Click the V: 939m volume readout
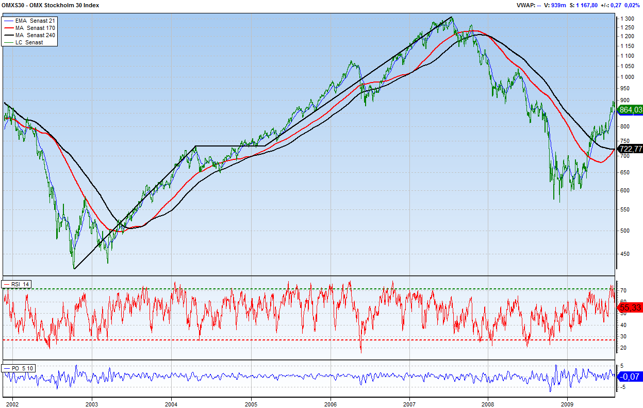643x408 pixels. (x=555, y=5)
